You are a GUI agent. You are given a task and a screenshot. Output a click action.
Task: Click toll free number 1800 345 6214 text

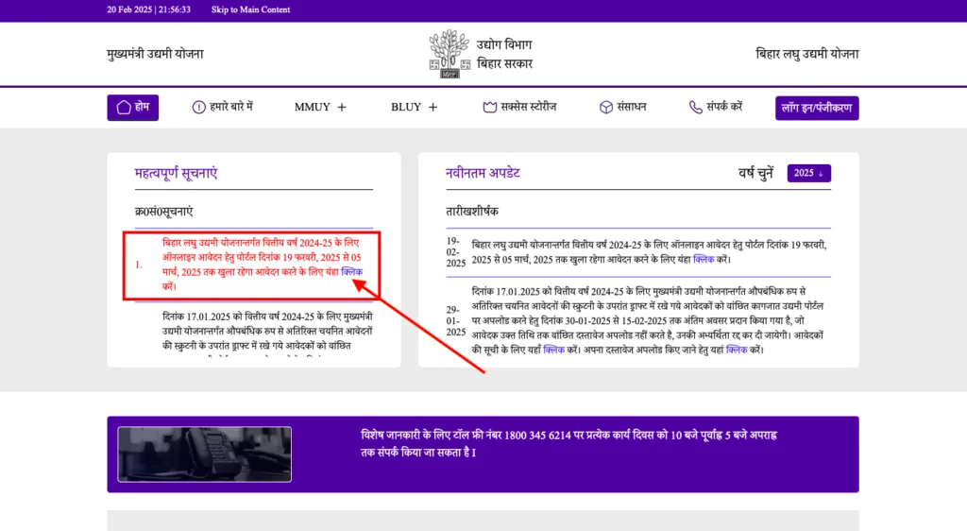[x=537, y=436]
